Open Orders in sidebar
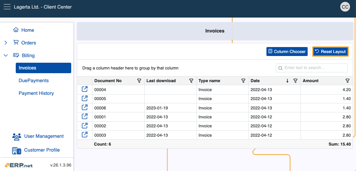The width and height of the screenshot is (356, 171). coord(28,43)
